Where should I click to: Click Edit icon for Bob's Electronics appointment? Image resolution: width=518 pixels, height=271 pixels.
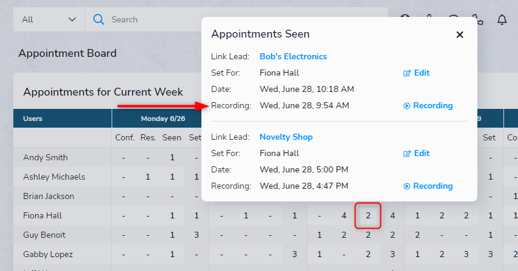(416, 73)
